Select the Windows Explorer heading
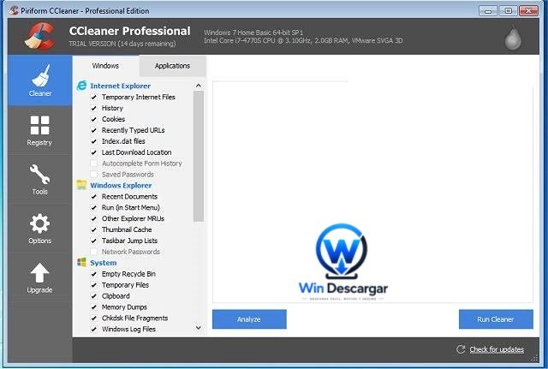 tap(121, 185)
